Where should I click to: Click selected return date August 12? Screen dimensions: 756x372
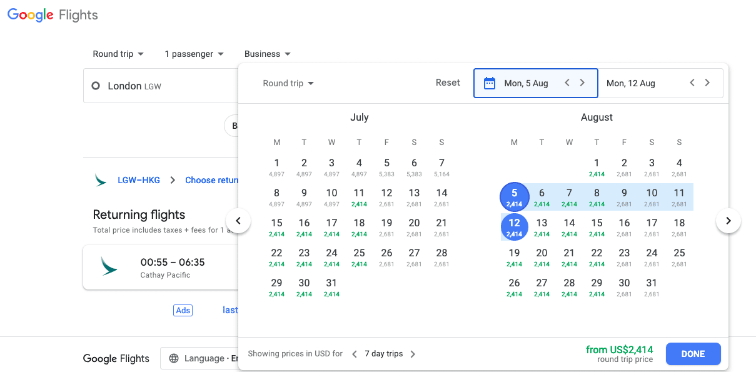514,227
